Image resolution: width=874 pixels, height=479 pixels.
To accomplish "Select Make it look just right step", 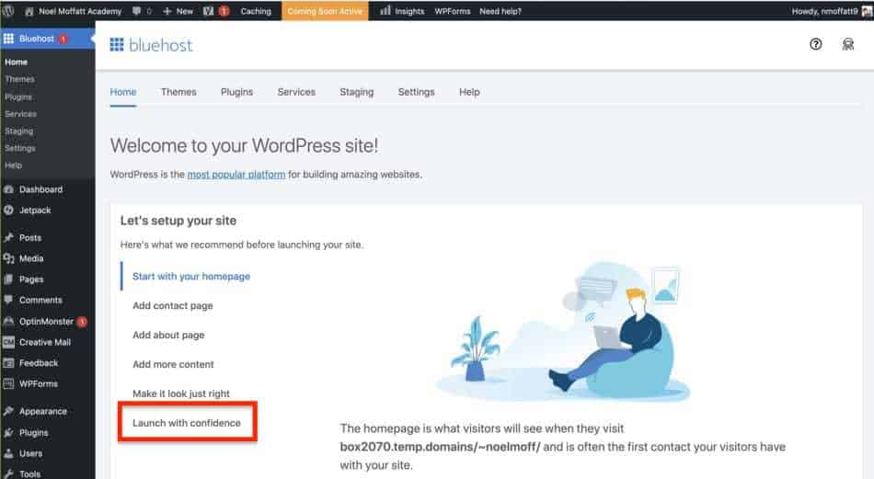I will (x=181, y=393).
